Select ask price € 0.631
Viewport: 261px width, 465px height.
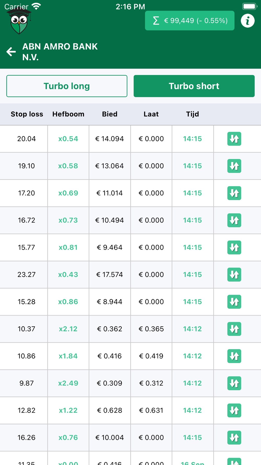[x=151, y=411]
